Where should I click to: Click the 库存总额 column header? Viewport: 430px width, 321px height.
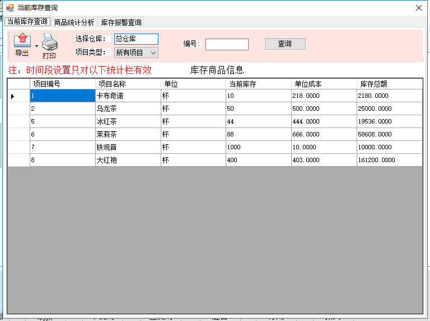pos(389,84)
